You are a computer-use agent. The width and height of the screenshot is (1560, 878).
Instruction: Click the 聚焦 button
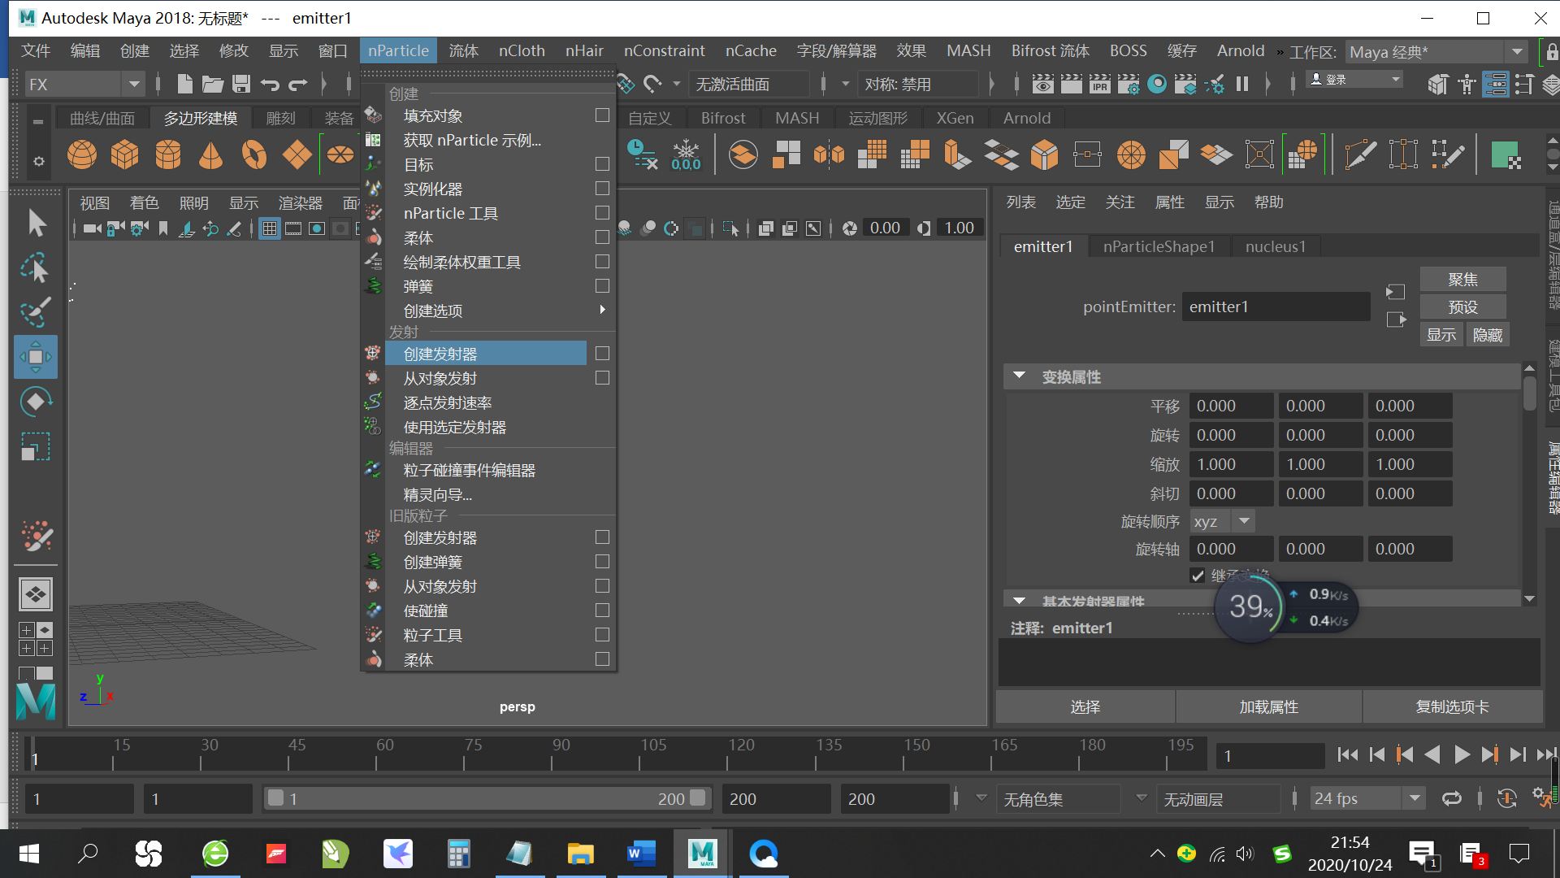tap(1462, 280)
